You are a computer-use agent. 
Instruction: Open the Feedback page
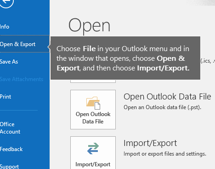(x=11, y=149)
